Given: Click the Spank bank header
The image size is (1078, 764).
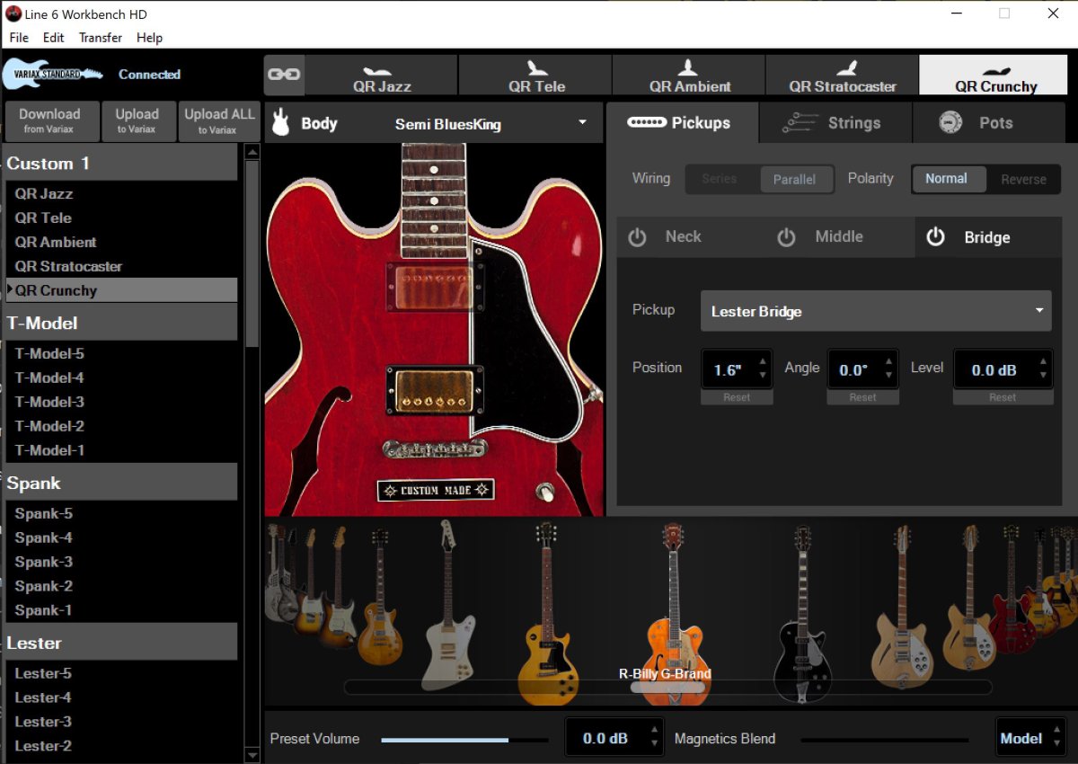Looking at the screenshot, I should (x=121, y=483).
